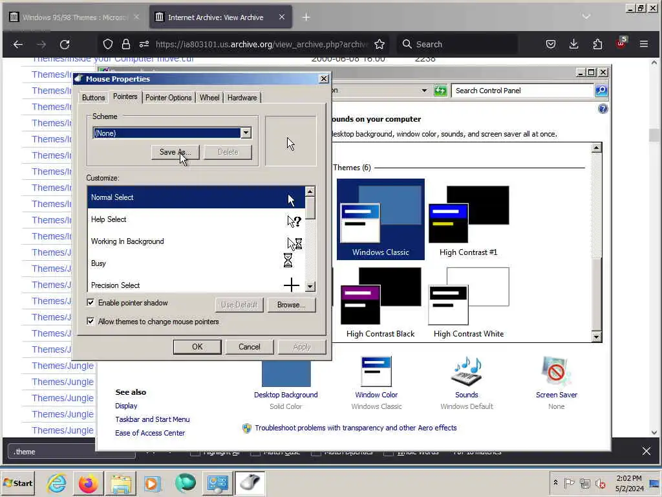Open the Display link under See also
The height and width of the screenshot is (497, 662).
[126, 406]
